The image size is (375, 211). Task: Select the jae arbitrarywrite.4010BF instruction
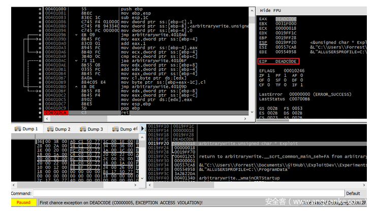(147, 60)
